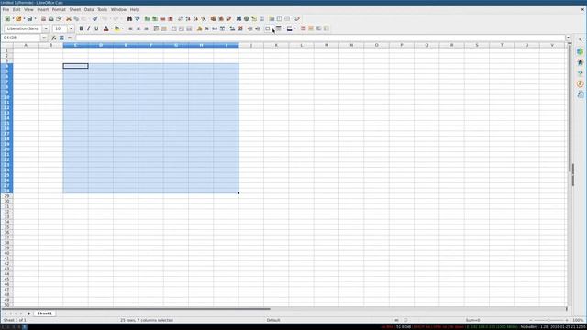Select column K header
Image resolution: width=587 pixels, height=330 pixels.
[276, 45]
